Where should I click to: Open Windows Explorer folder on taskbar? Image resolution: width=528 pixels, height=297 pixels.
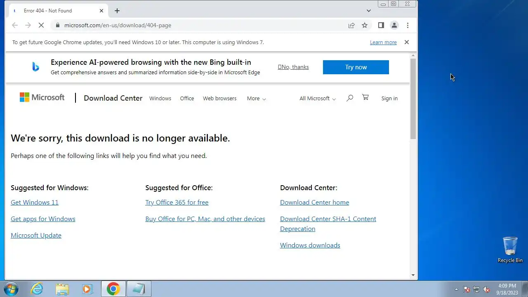62,289
